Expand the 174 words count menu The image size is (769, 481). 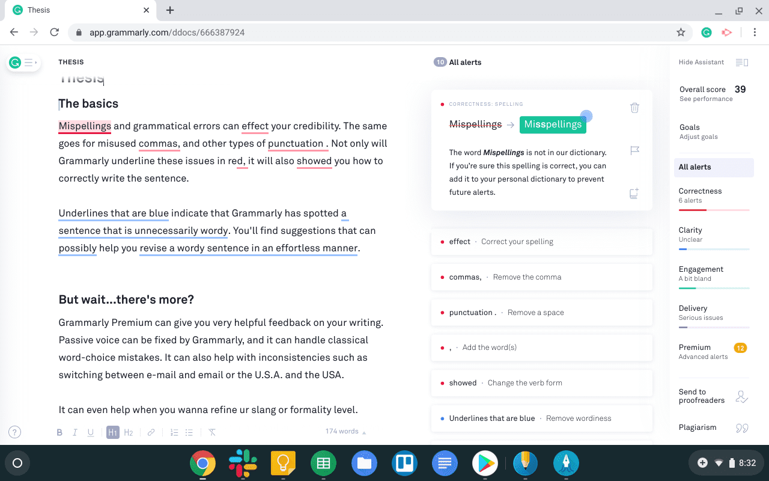click(x=345, y=432)
